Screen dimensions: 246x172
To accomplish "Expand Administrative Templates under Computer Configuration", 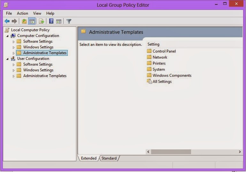I will pos(13,53).
